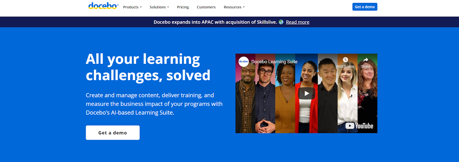The height and width of the screenshot is (162, 459).
Task: Click the 'Docebo expands into APAC' banner text
Action: coord(215,22)
